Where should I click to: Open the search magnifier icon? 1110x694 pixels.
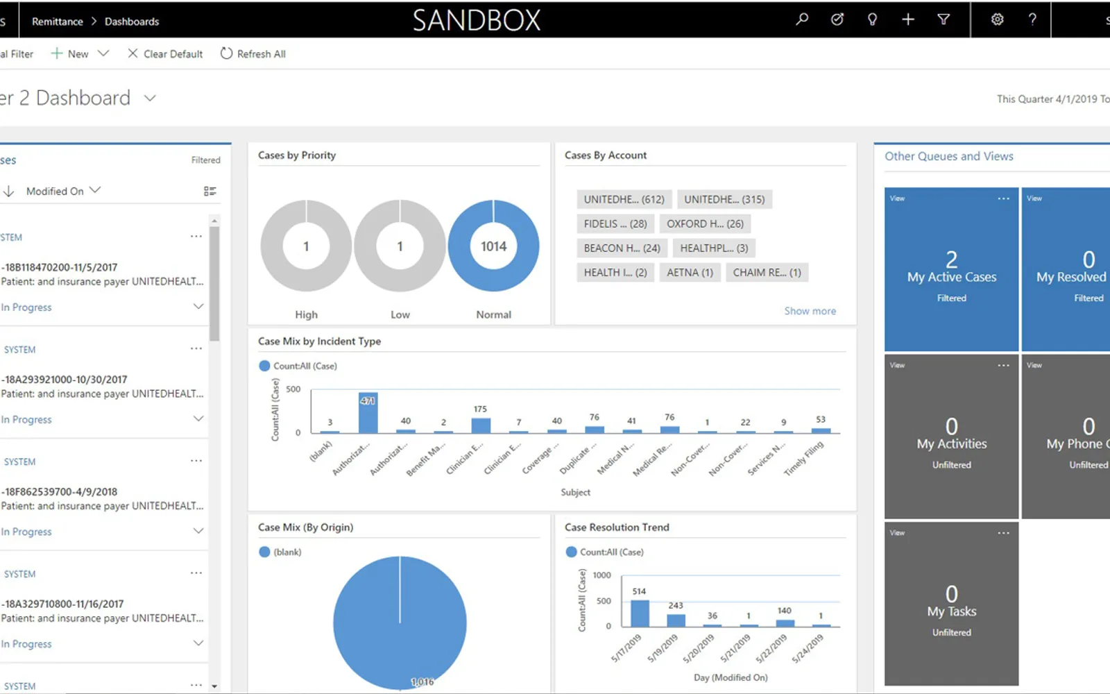[x=802, y=19]
